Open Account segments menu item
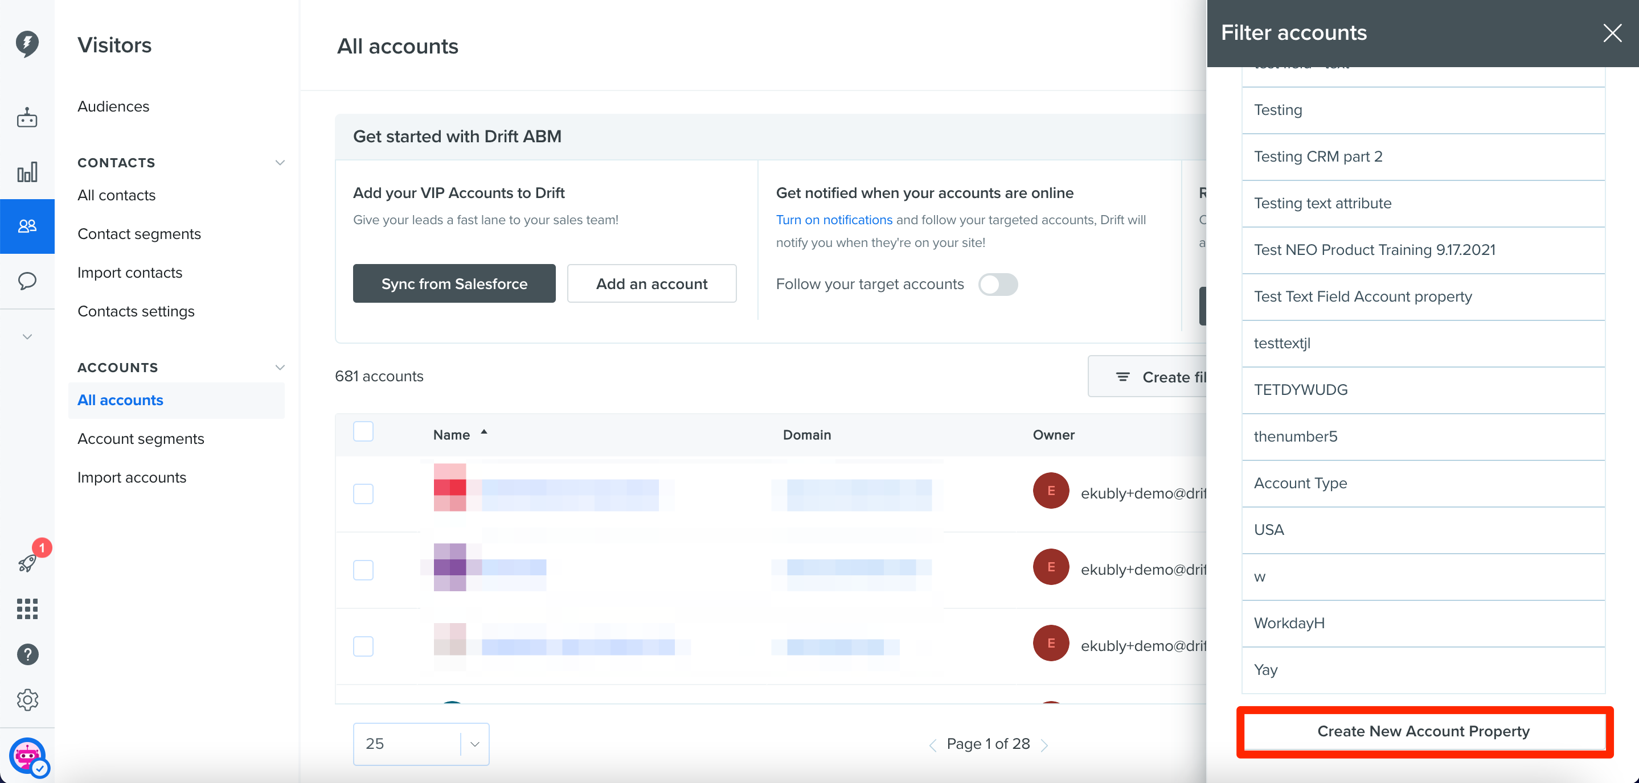Screen dimensions: 1639x783 pos(141,439)
